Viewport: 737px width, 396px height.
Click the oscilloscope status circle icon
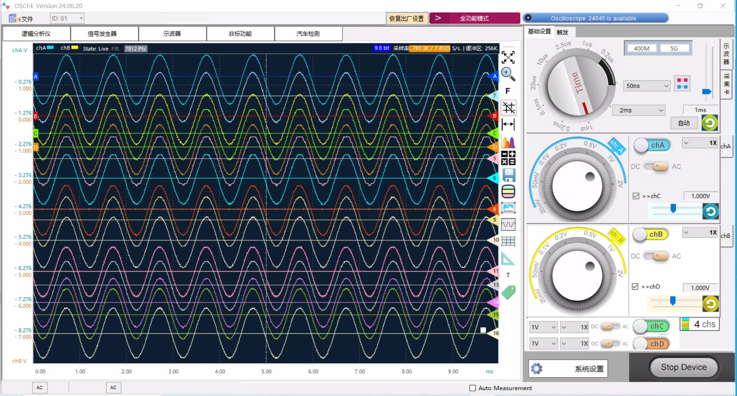tap(528, 18)
